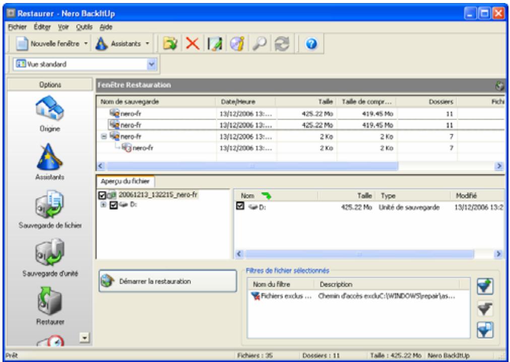Click icon at right of Fenêtre Restauration header

click(499, 86)
